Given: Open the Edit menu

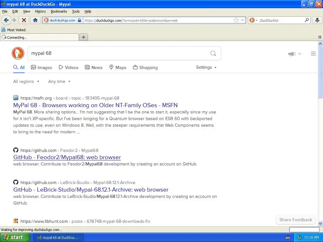Looking at the screenshot, I should click(x=15, y=11).
